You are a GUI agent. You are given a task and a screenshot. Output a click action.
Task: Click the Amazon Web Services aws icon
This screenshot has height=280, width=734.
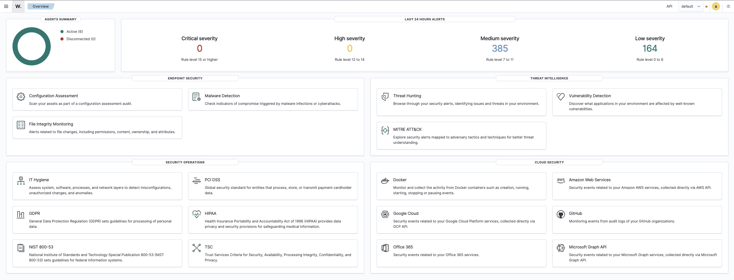coord(561,180)
